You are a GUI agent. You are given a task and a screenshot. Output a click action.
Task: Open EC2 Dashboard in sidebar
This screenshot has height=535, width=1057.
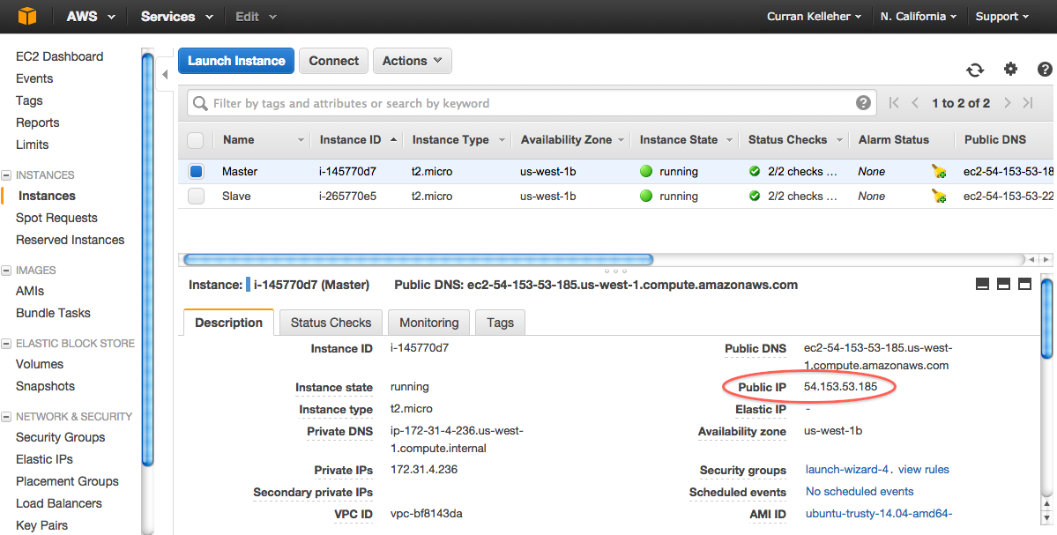tap(59, 56)
